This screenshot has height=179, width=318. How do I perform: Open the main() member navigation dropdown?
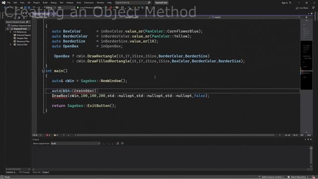(256, 17)
